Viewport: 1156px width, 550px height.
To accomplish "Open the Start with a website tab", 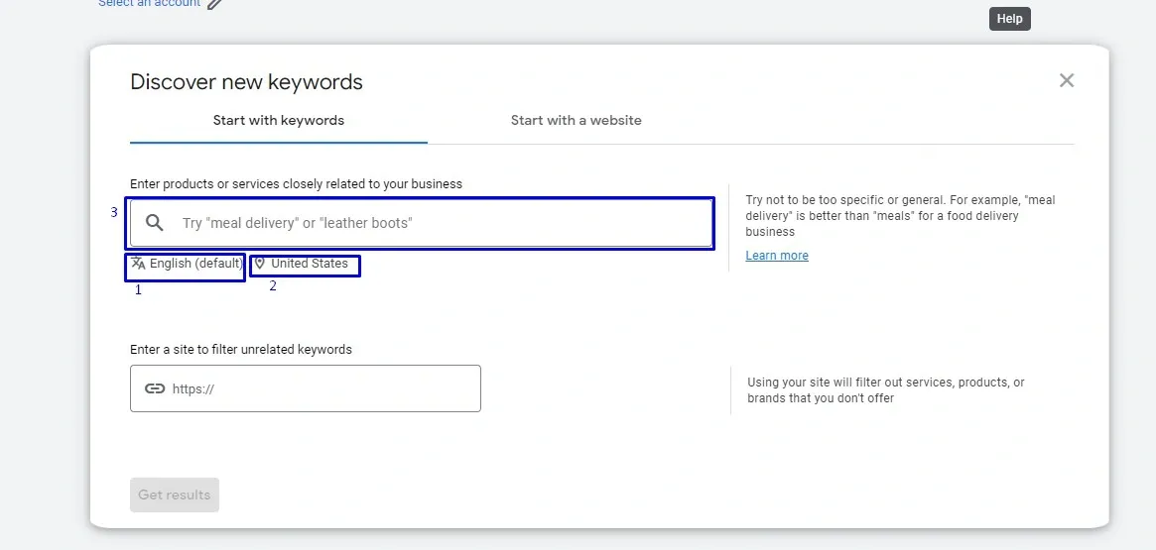I will click(576, 120).
